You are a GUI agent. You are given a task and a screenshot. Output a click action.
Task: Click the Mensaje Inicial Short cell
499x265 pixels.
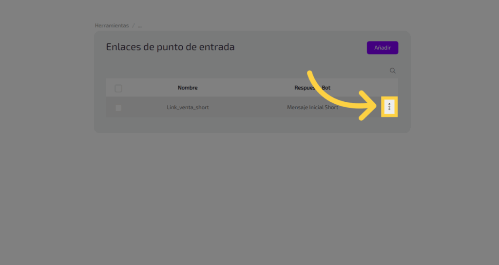312,107
